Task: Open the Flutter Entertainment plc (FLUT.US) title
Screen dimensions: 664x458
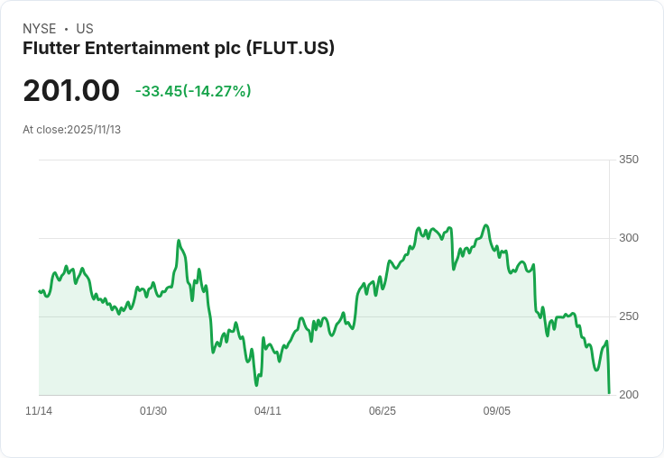Action: tap(179, 49)
